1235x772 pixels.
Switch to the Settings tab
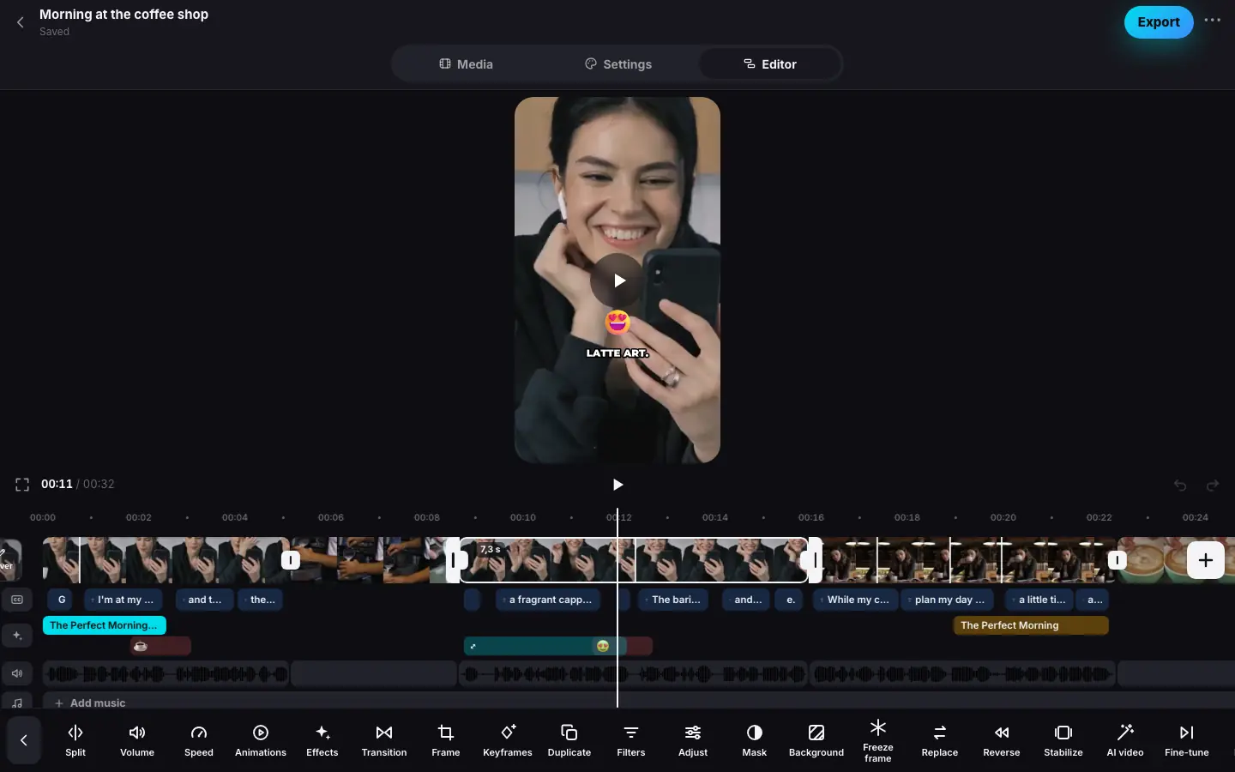tap(618, 64)
